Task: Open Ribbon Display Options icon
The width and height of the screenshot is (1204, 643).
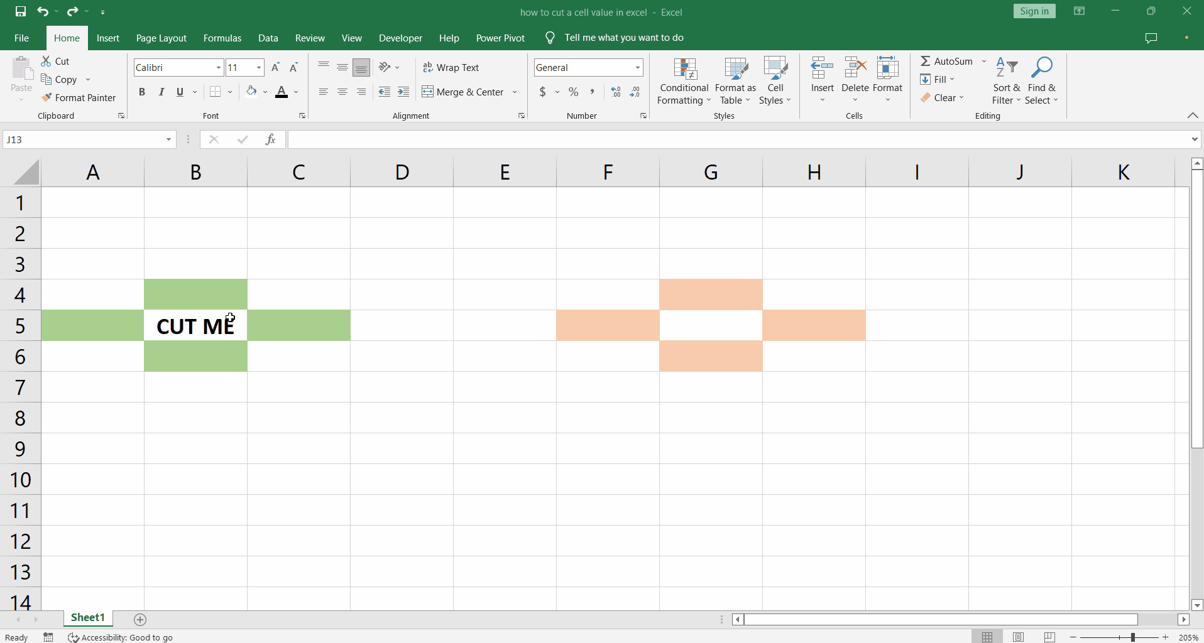Action: (1079, 11)
